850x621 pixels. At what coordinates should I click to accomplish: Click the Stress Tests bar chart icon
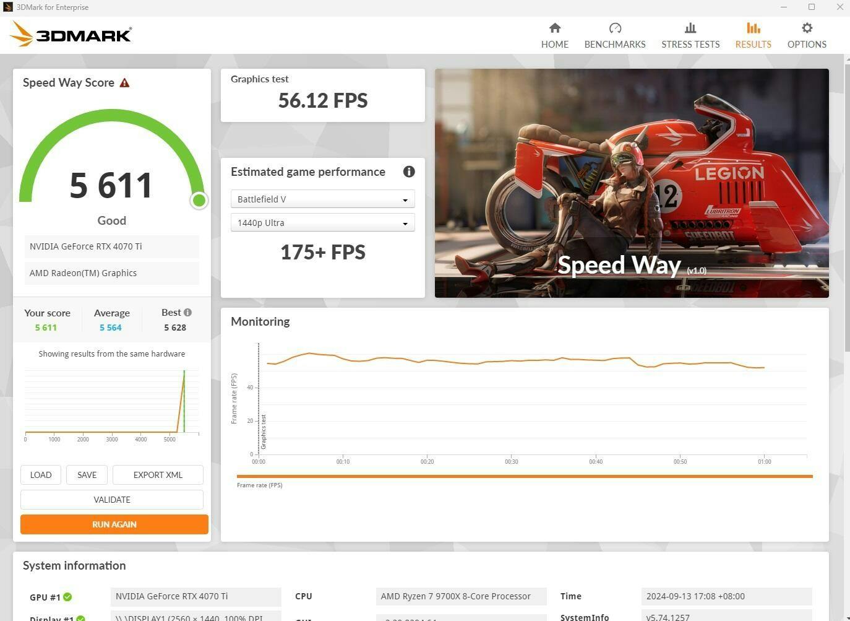pyautogui.click(x=690, y=28)
